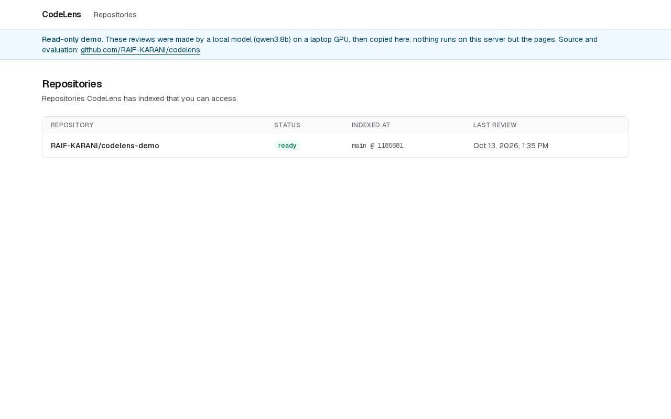Image resolution: width=671 pixels, height=419 pixels.
Task: Click the STATUS column header
Action: click(x=287, y=125)
